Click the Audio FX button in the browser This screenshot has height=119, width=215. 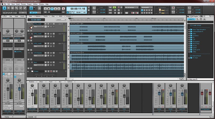click(191, 19)
